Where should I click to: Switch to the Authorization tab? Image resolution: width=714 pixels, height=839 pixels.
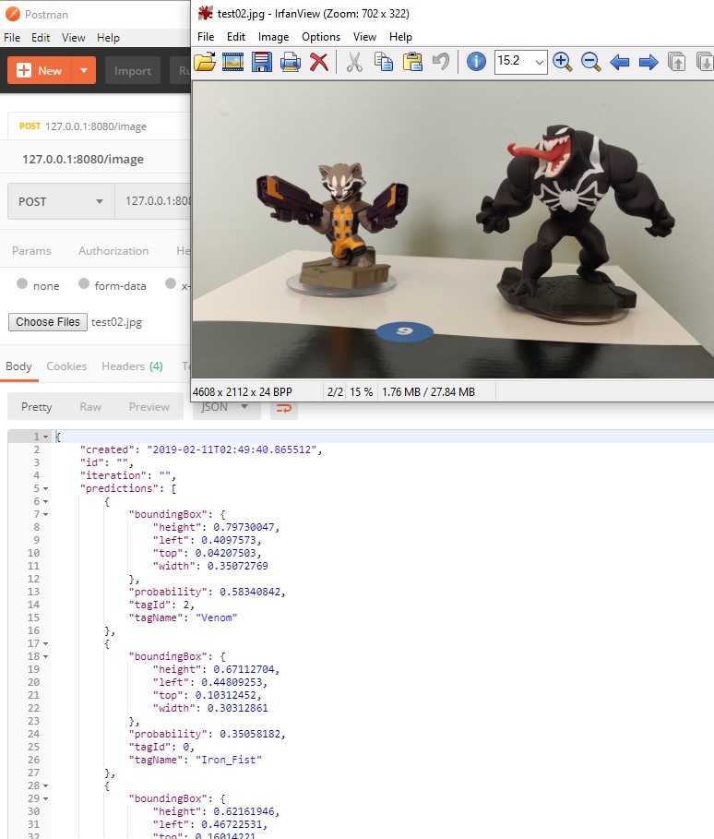click(x=113, y=250)
